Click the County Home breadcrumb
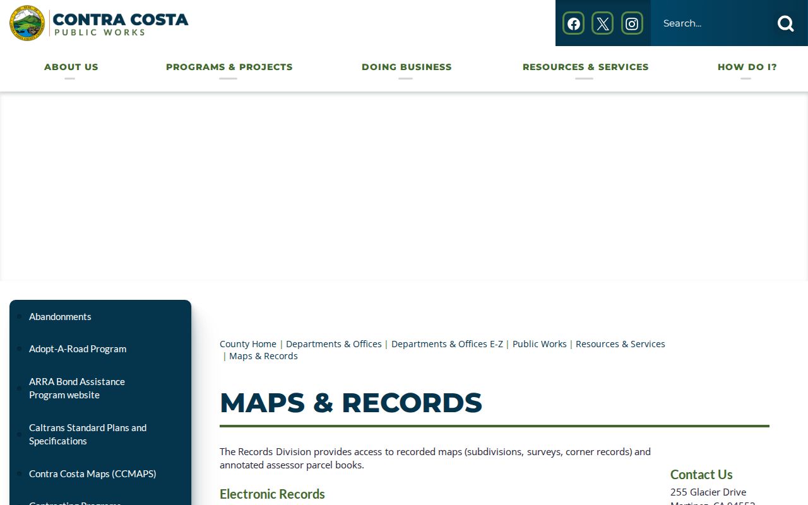This screenshot has height=505, width=808. click(x=248, y=344)
